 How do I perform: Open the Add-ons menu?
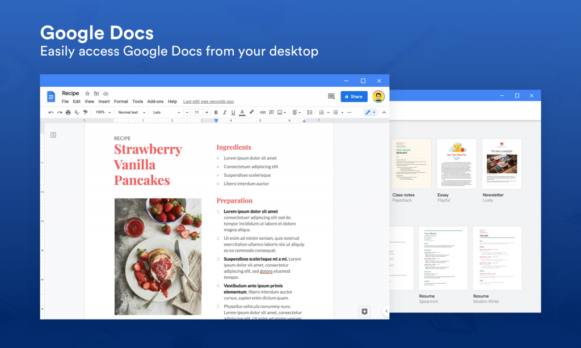[x=155, y=101]
